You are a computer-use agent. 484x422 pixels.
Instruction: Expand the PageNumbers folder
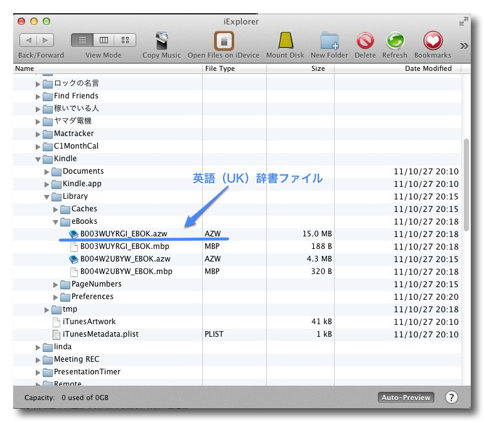point(55,285)
